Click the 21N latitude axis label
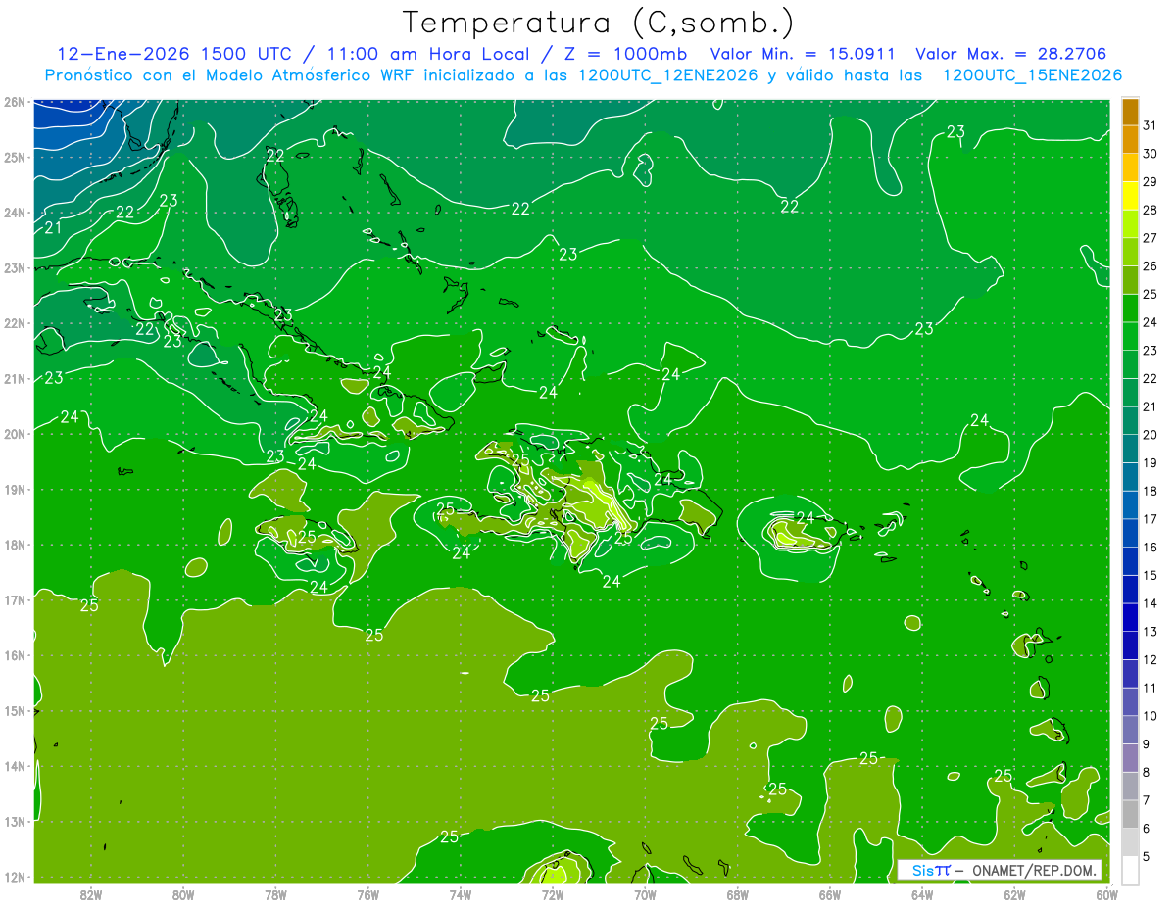This screenshot has height=908, width=1176. (x=14, y=378)
